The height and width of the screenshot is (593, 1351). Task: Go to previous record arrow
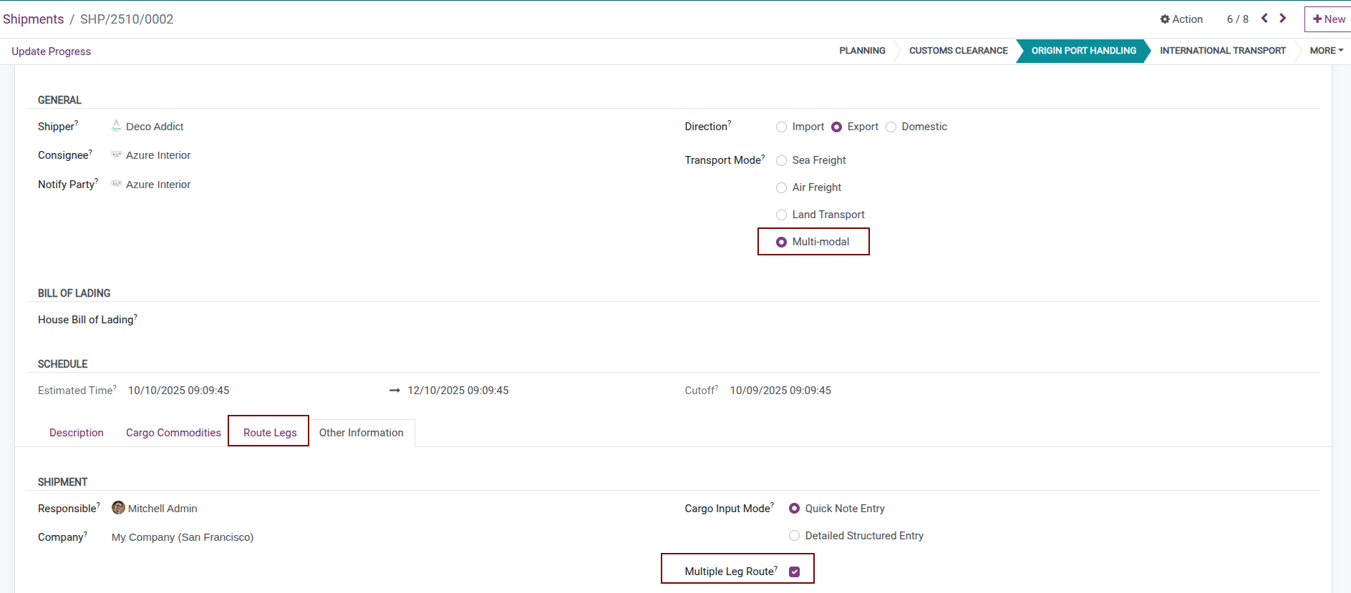click(x=1264, y=19)
